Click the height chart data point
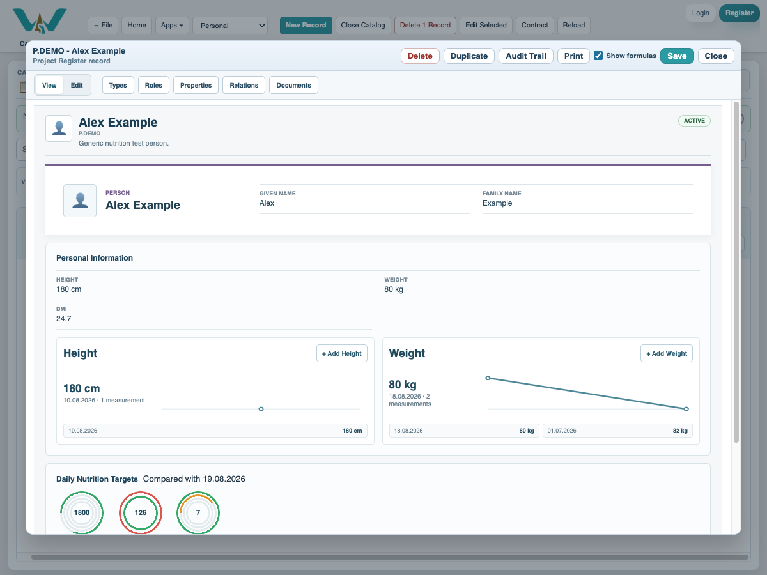 (x=261, y=409)
